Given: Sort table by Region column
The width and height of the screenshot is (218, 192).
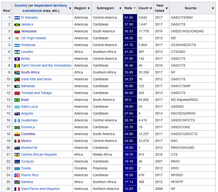Looking at the screenshot, I should click(x=81, y=8).
